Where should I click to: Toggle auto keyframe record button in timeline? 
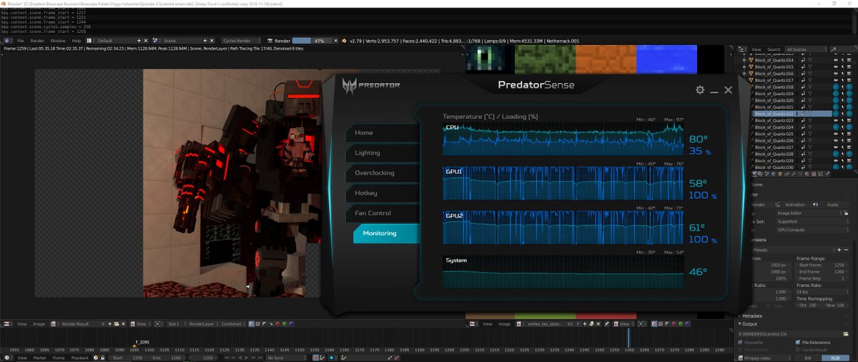pos(315,358)
